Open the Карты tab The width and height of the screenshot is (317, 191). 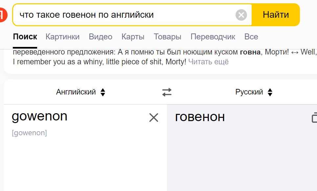133,37
